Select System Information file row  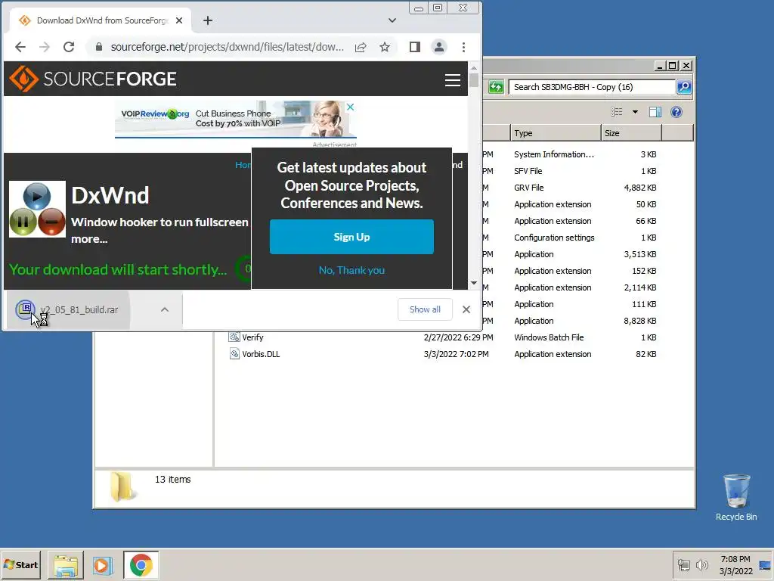point(585,154)
